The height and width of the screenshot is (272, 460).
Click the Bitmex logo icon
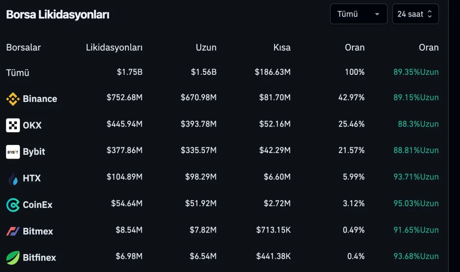(x=13, y=231)
